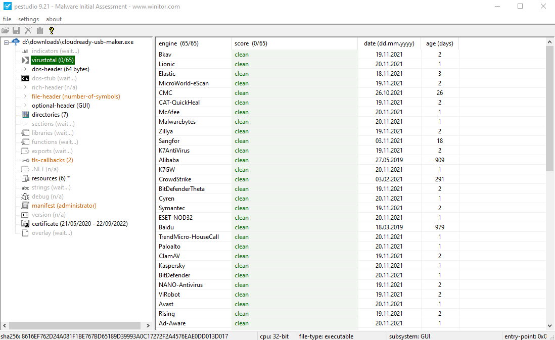Image resolution: width=555 pixels, height=340 pixels.
Task: Select file-header (number-of-symbols) item
Action: [76, 96]
